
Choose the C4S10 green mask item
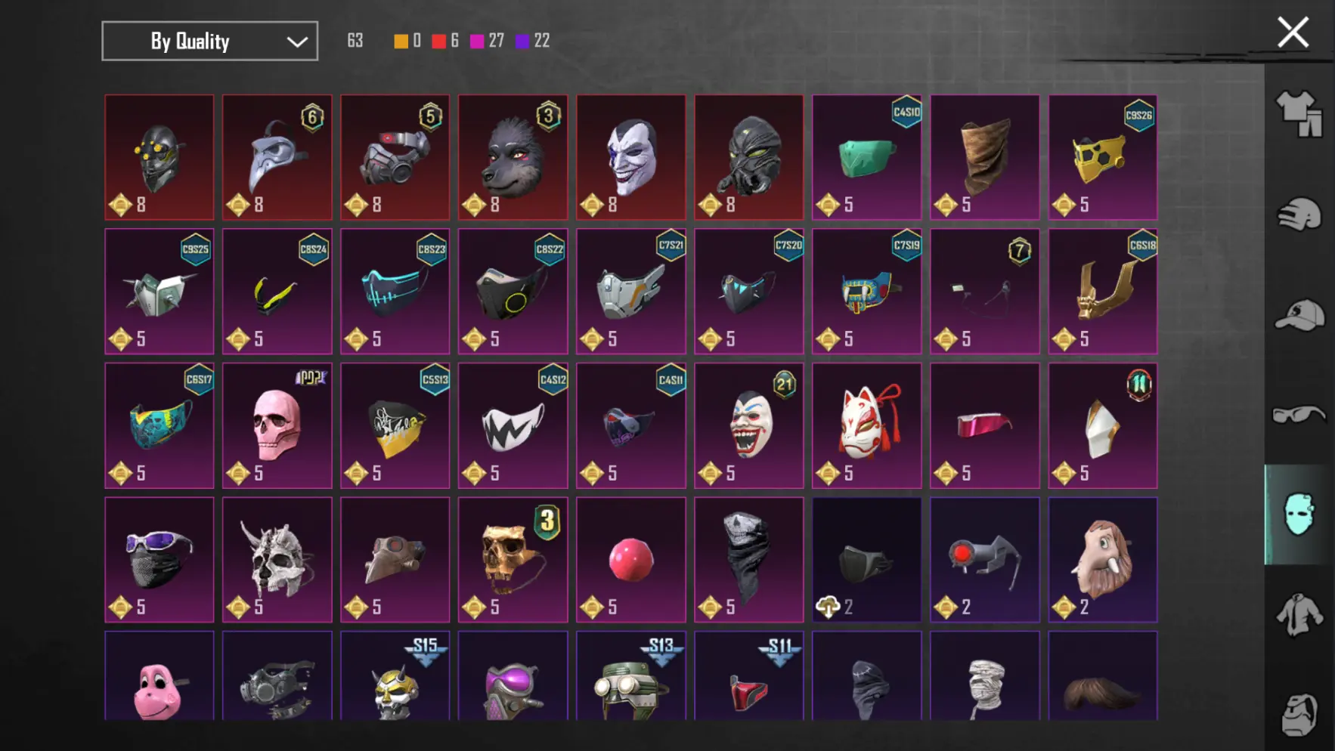[867, 157]
